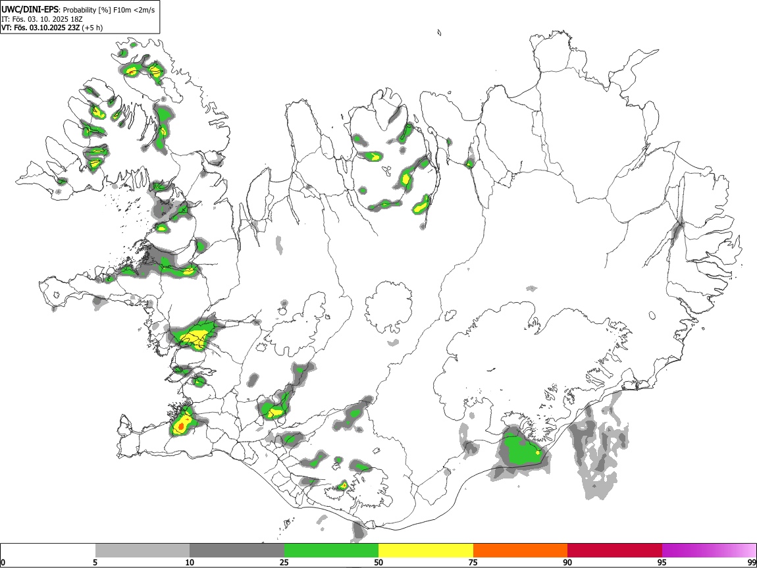Click the legend value 0
Viewport: 757px width, 568px height.
(x=3, y=563)
